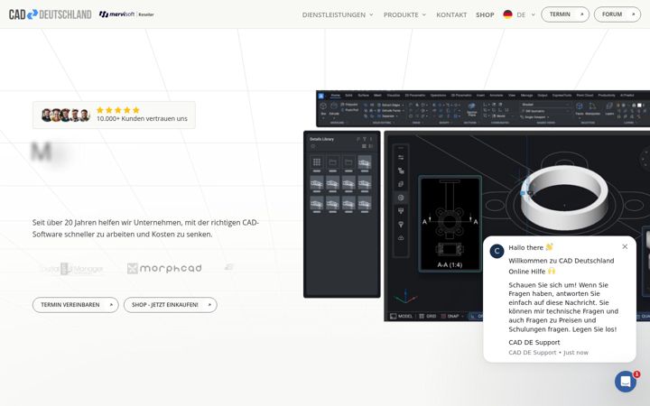Select the Box tool in ribbon
The image size is (650, 406).
tap(323, 108)
